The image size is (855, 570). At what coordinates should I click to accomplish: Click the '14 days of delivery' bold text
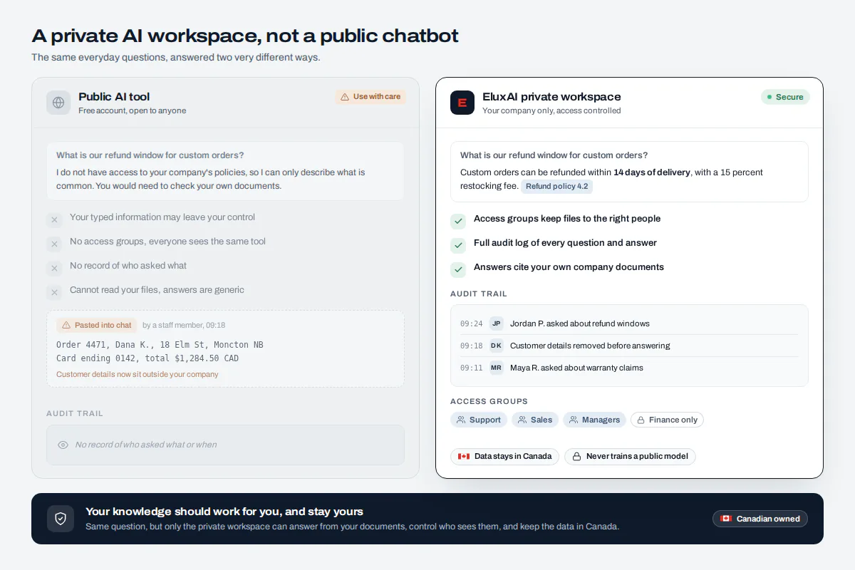point(652,172)
